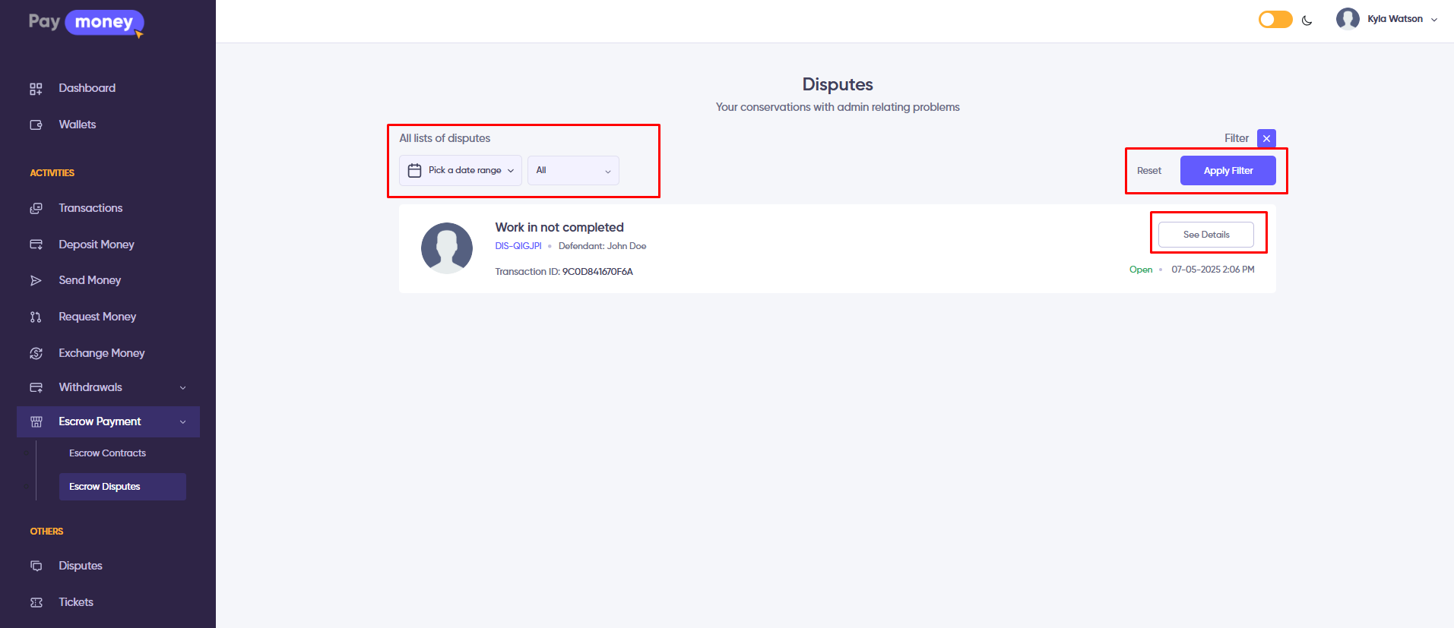Go to Transactions in sidebar
Image resolution: width=1454 pixels, height=628 pixels.
[90, 208]
